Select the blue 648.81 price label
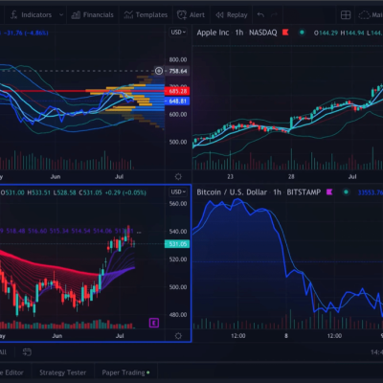Screen dimensions: 383x383 (x=177, y=101)
